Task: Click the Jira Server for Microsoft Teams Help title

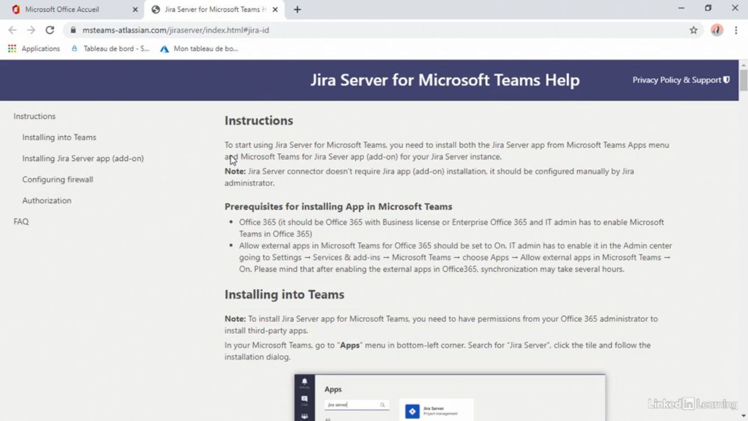Action: [x=445, y=80]
